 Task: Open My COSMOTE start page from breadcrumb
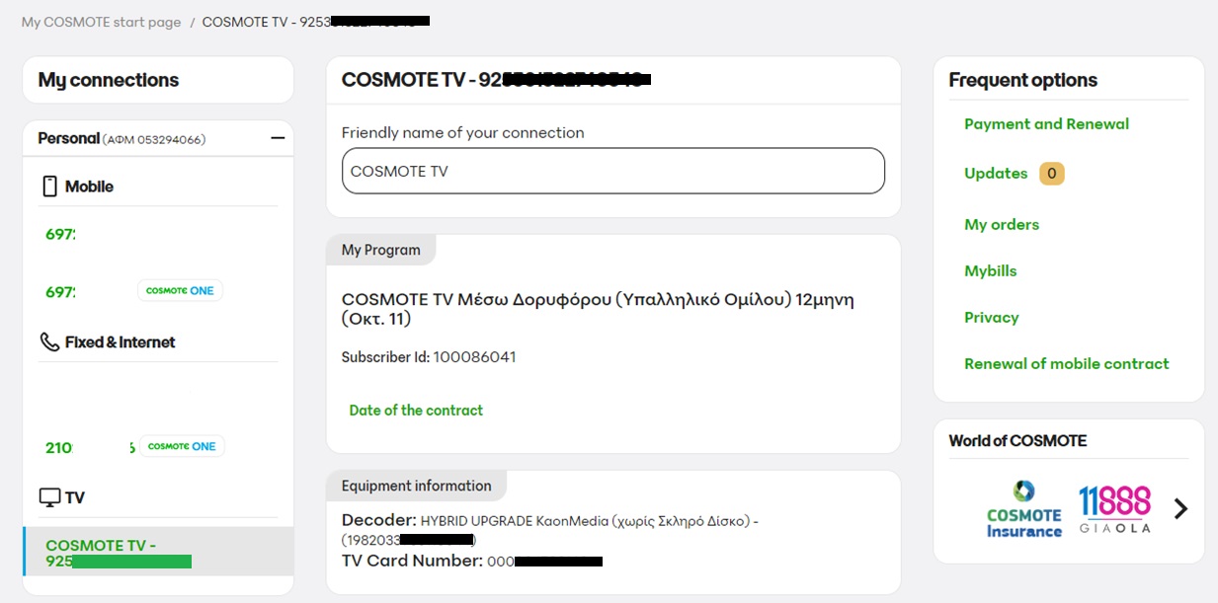[x=100, y=21]
